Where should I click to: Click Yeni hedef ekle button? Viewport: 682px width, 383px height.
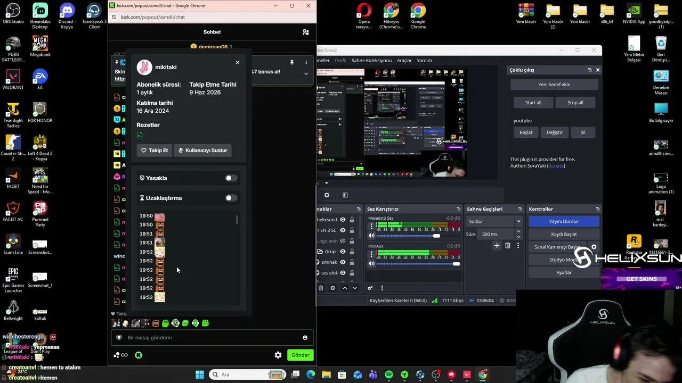554,85
